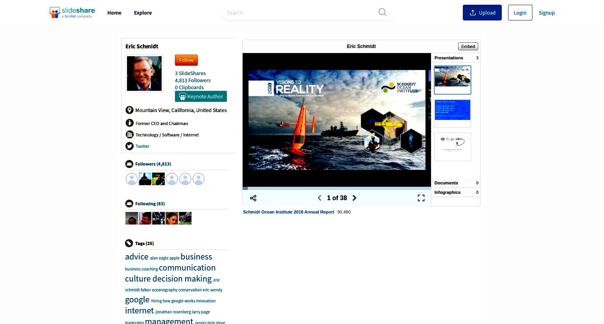
Task: Open 3 SlideShares link
Action: (190, 73)
